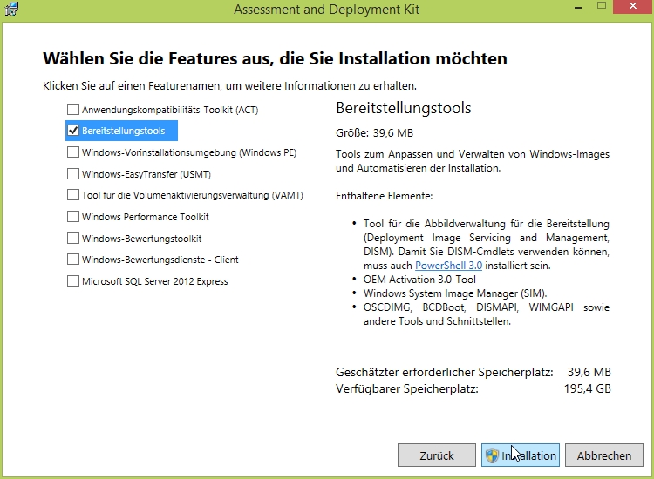
Task: Enable Anwendungskompatibilitäts-Toolkit (ACT) checkbox
Action: tap(73, 109)
